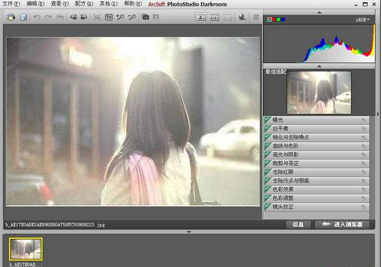Open the sRGB color space dropdown
The width and height of the screenshot is (382, 267).
click(x=362, y=20)
